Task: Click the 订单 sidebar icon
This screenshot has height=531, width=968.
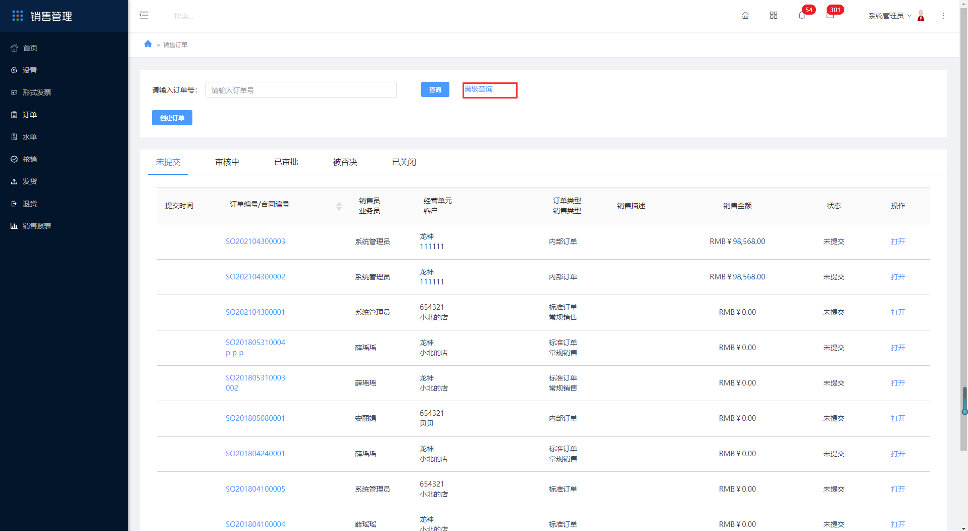Action: pyautogui.click(x=14, y=115)
